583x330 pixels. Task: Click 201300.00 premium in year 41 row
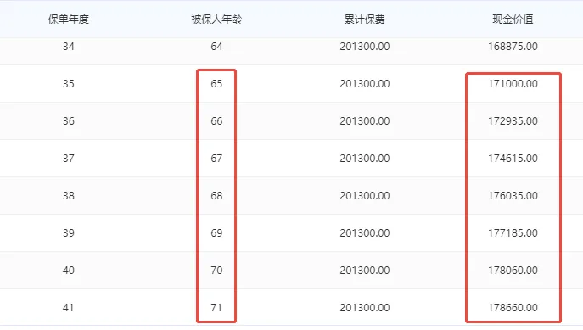point(364,308)
